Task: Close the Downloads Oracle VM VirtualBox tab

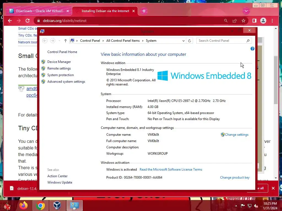Action: tap(68, 11)
